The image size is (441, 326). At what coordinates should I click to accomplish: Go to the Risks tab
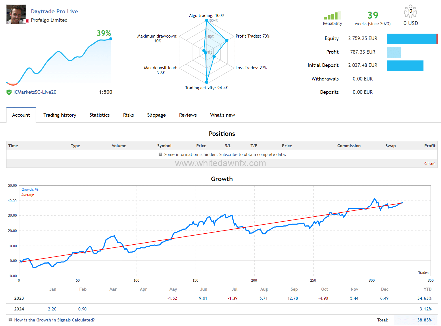click(128, 115)
